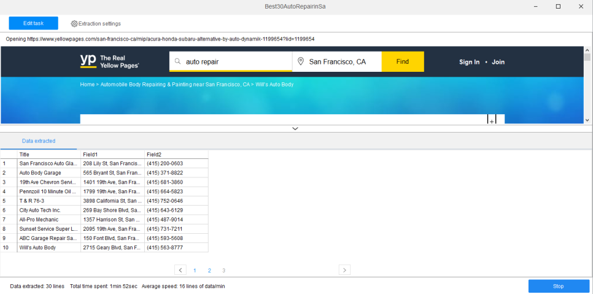Click the magnifier icon in search box

(177, 61)
